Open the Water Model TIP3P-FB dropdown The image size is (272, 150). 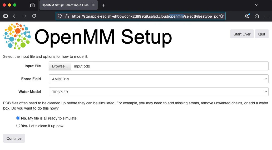(x=159, y=92)
